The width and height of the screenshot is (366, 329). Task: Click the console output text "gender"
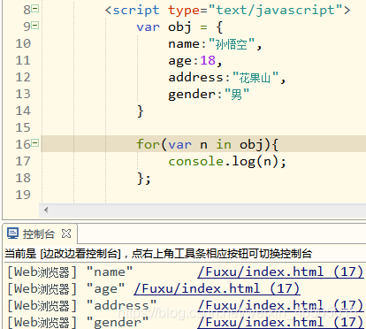point(118,323)
